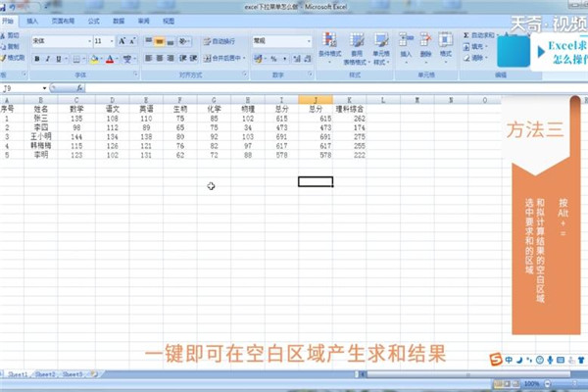Click the cell borders icon
The image size is (588, 392).
[76, 59]
